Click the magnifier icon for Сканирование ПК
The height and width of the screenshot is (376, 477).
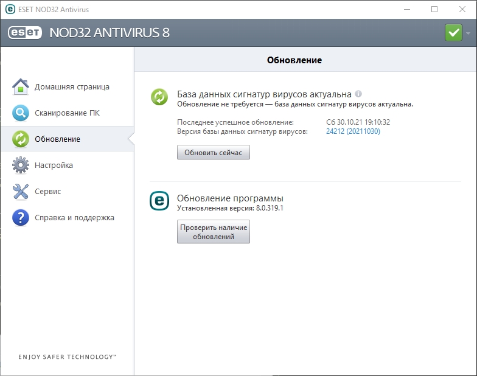coord(21,113)
